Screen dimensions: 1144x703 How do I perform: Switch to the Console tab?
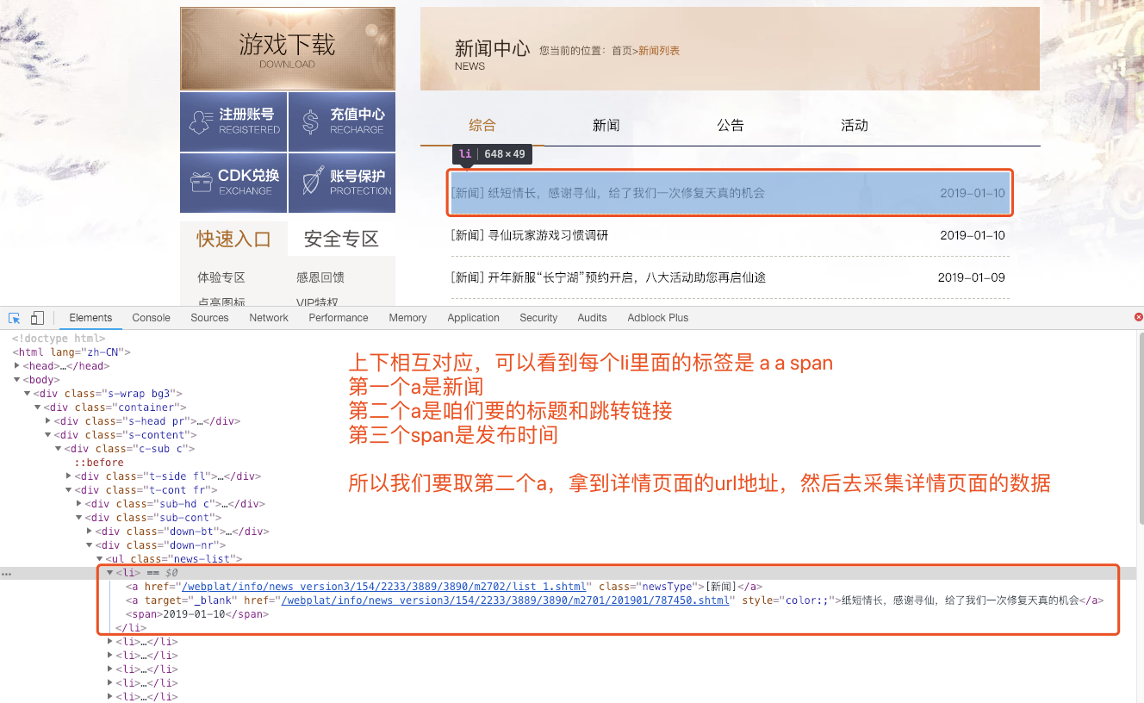pos(151,318)
